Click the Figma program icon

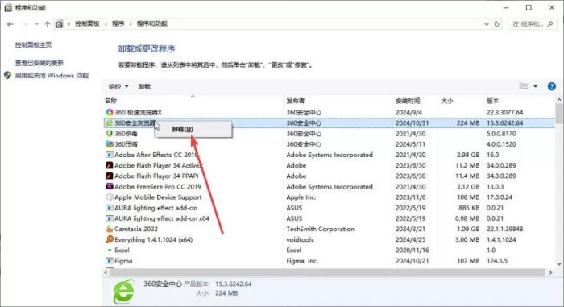(110, 260)
